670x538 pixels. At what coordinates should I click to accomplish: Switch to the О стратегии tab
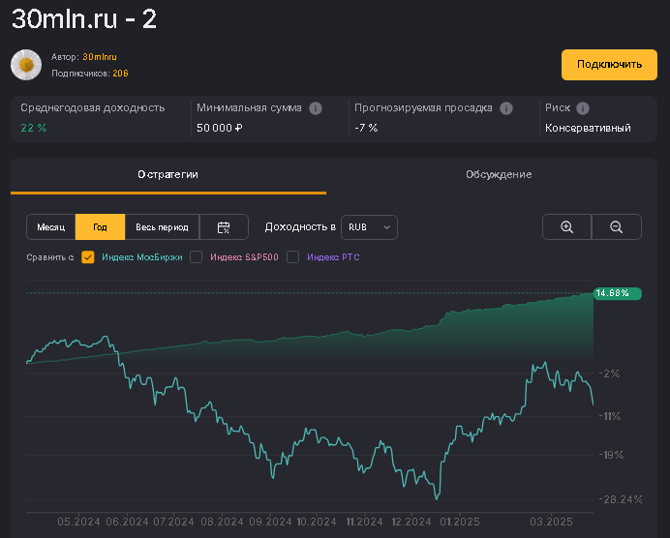tap(167, 174)
